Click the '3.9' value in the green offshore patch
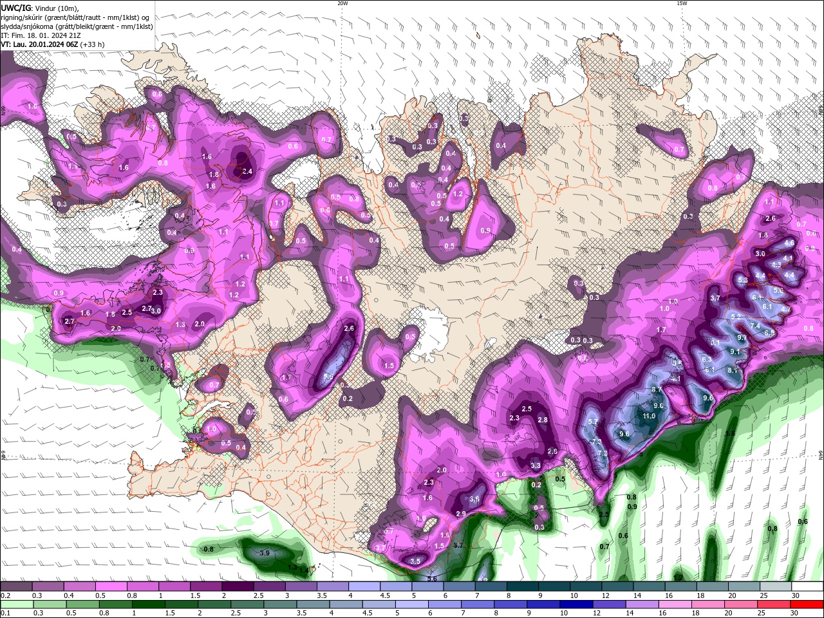 tap(265, 553)
